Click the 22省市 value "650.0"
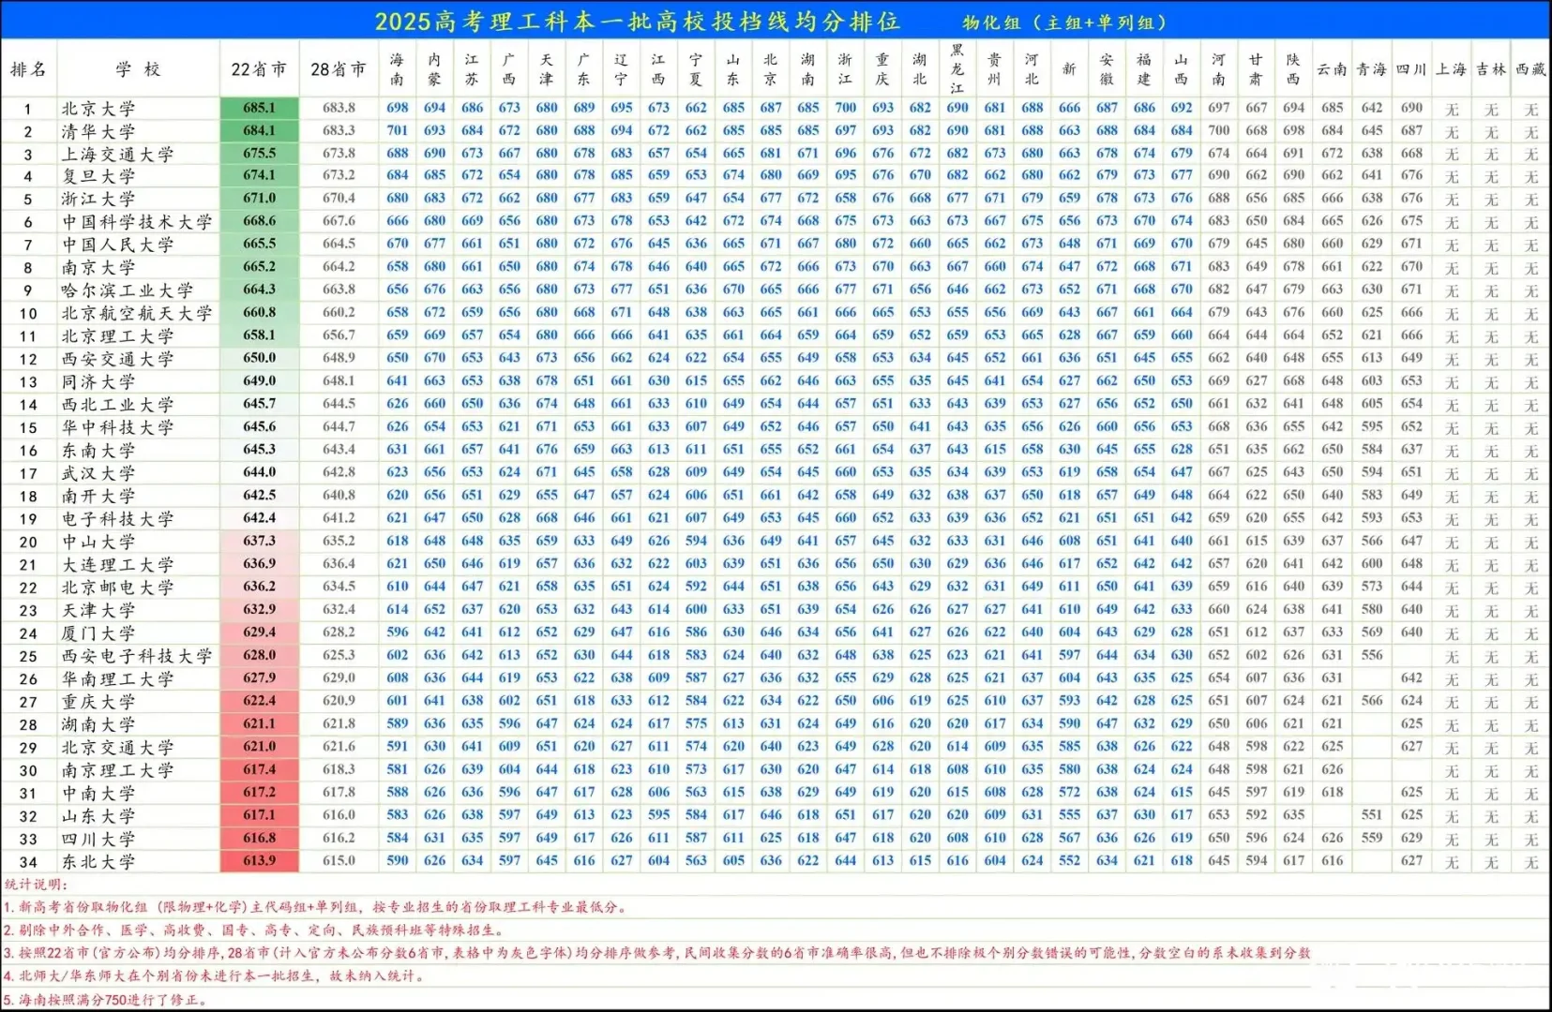1552x1012 pixels. (260, 358)
